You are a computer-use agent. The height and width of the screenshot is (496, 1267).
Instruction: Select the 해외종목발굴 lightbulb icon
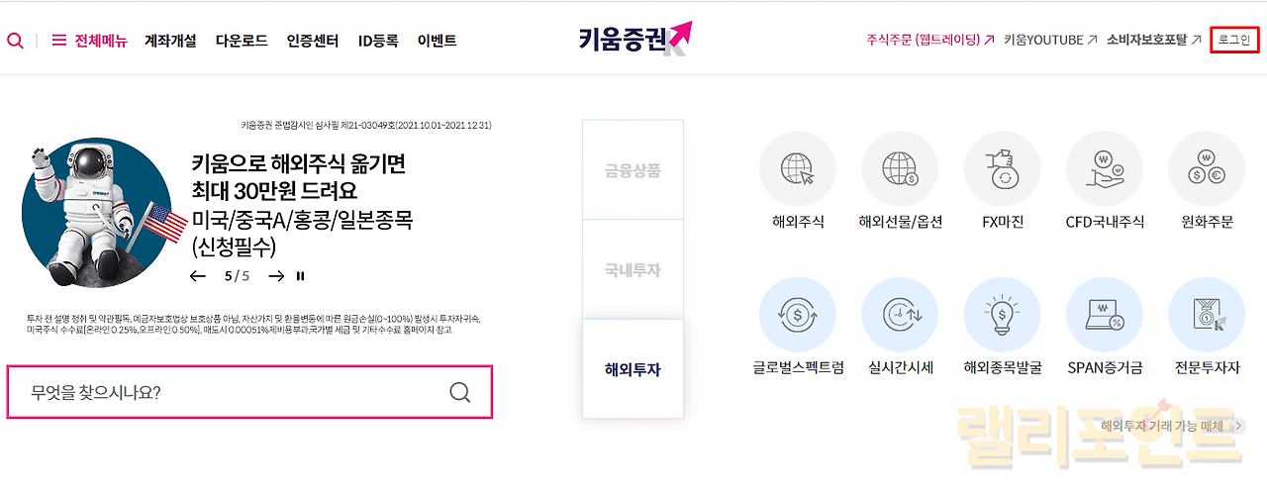[1002, 316]
